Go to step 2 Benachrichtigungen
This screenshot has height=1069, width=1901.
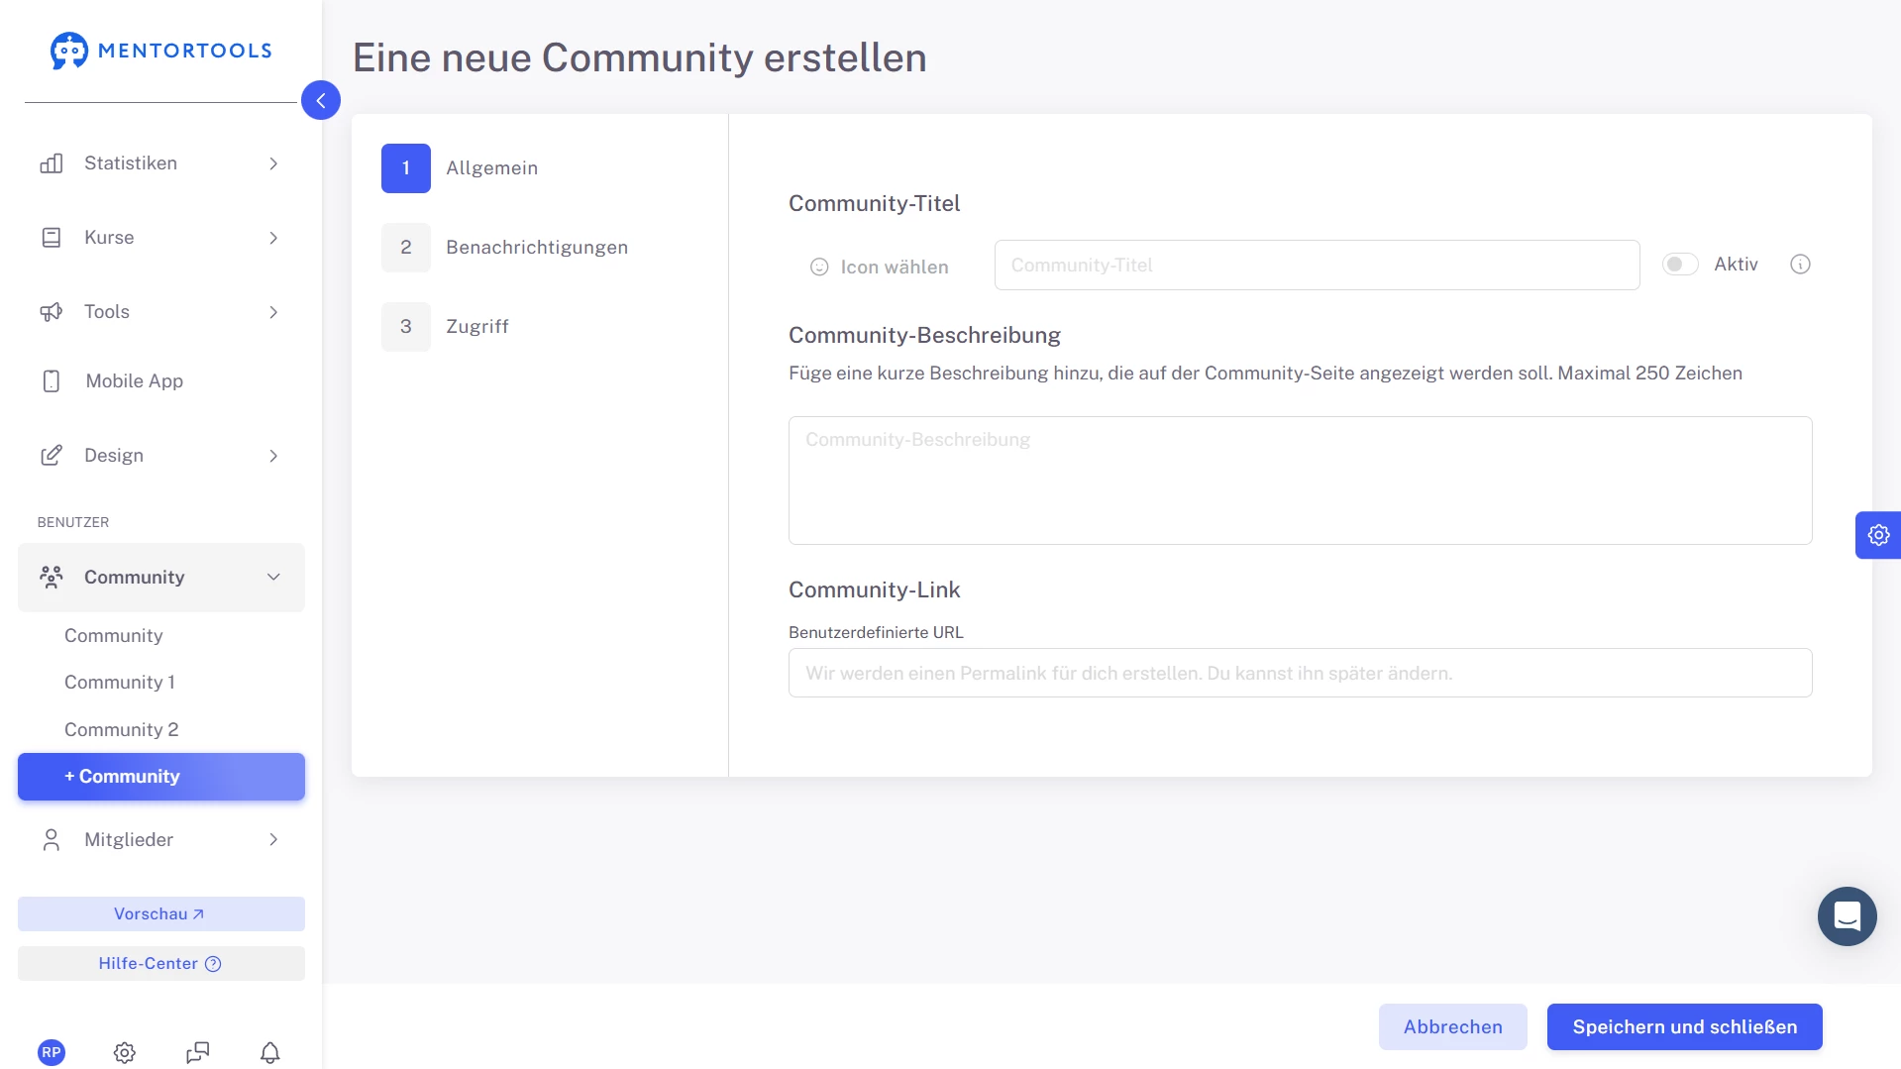coord(536,248)
